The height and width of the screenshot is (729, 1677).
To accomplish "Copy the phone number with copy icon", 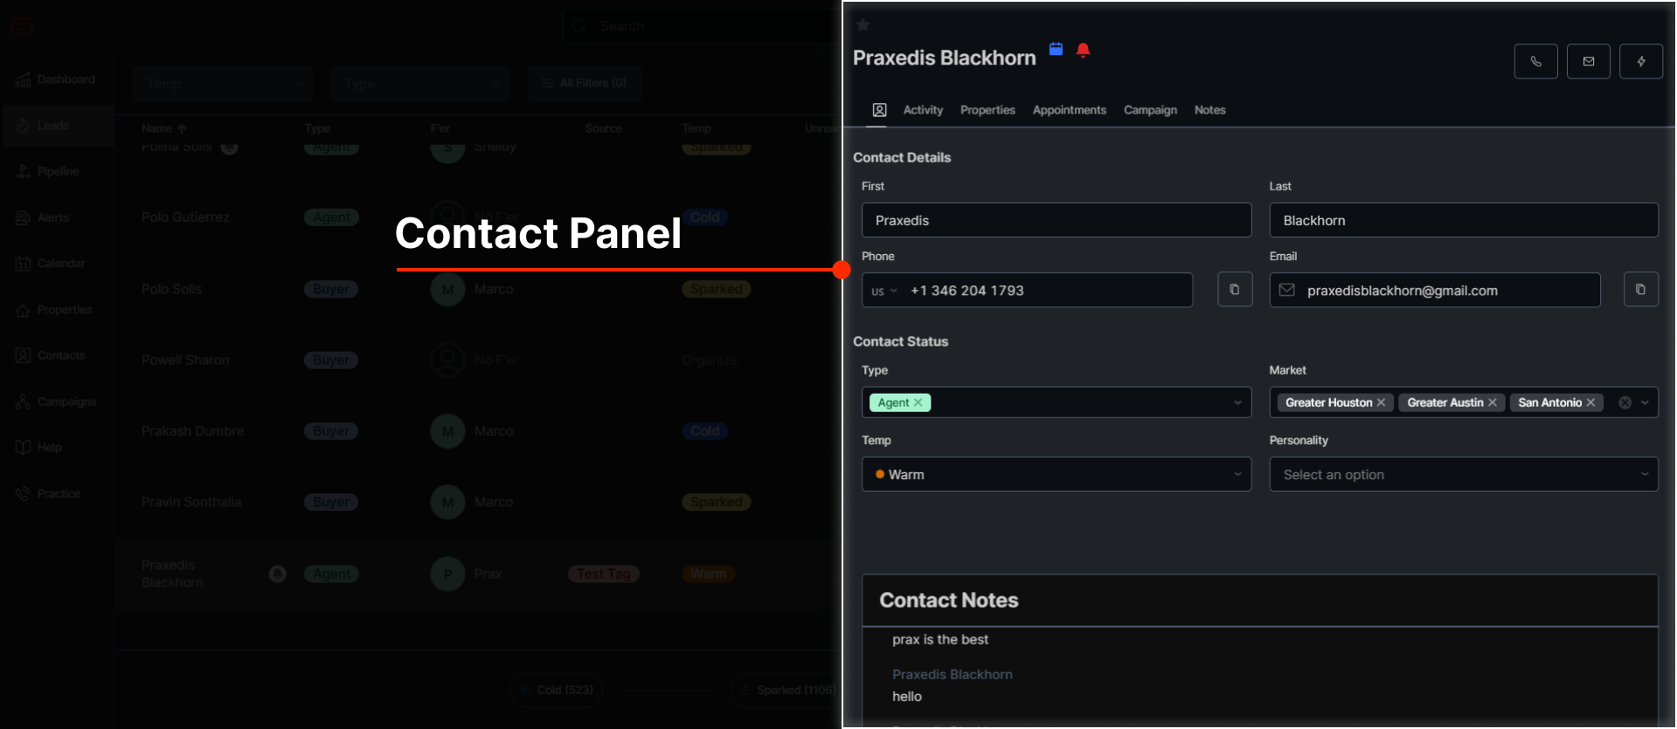I will pyautogui.click(x=1234, y=290).
